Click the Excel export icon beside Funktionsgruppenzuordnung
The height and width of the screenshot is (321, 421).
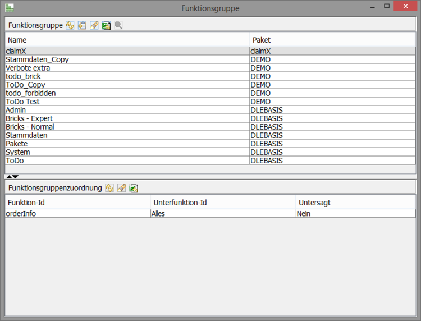[x=134, y=188]
